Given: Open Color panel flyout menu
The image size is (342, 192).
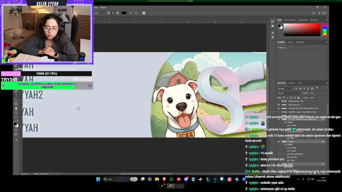Looking at the screenshot, I should coord(327,20).
